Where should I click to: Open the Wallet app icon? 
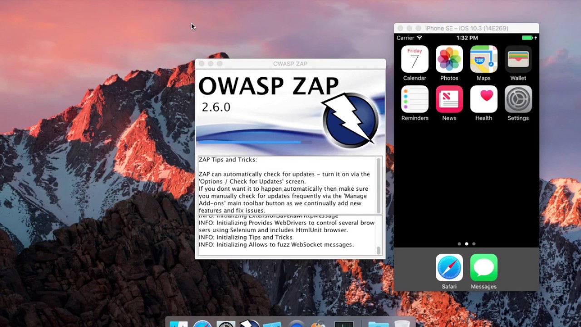pos(518,59)
